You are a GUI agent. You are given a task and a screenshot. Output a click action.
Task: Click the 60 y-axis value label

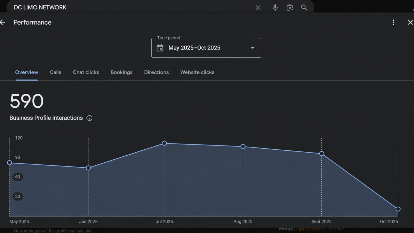[18, 177]
